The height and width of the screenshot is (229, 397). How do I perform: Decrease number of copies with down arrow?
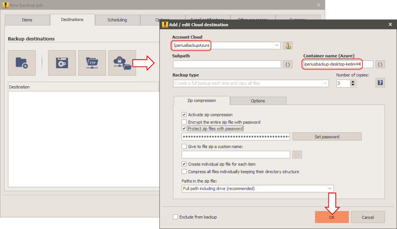353,85
